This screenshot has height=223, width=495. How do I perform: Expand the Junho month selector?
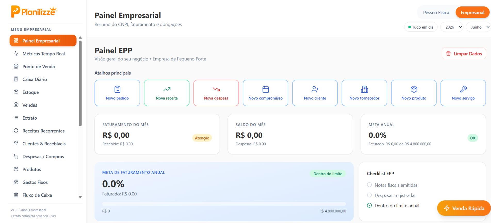pyautogui.click(x=478, y=27)
